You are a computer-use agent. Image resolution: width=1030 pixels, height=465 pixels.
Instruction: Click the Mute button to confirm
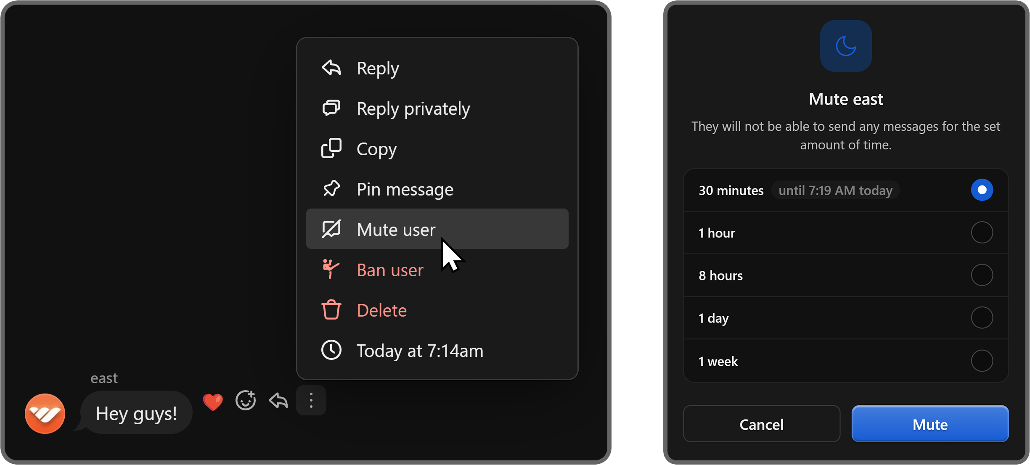[929, 424]
